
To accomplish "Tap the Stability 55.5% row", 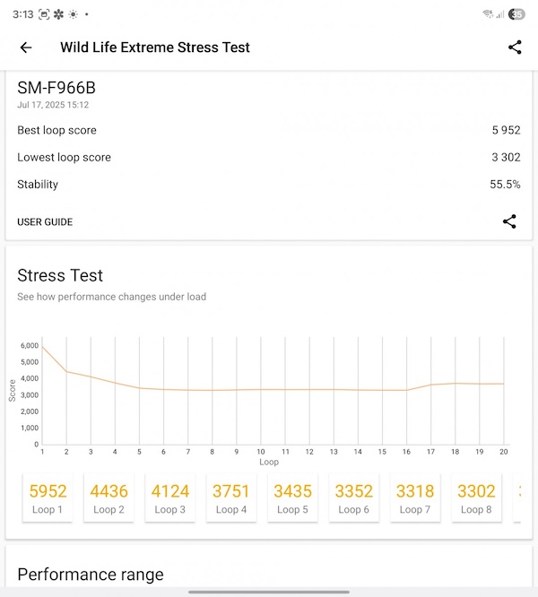I will [269, 184].
